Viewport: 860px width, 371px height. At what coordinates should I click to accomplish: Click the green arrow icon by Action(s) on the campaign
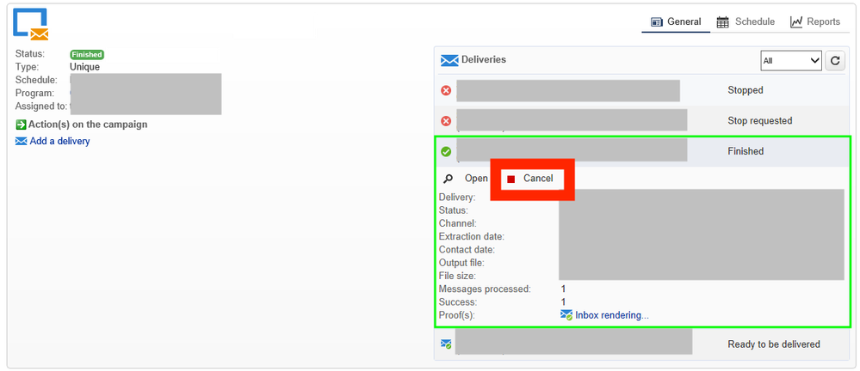[22, 125]
